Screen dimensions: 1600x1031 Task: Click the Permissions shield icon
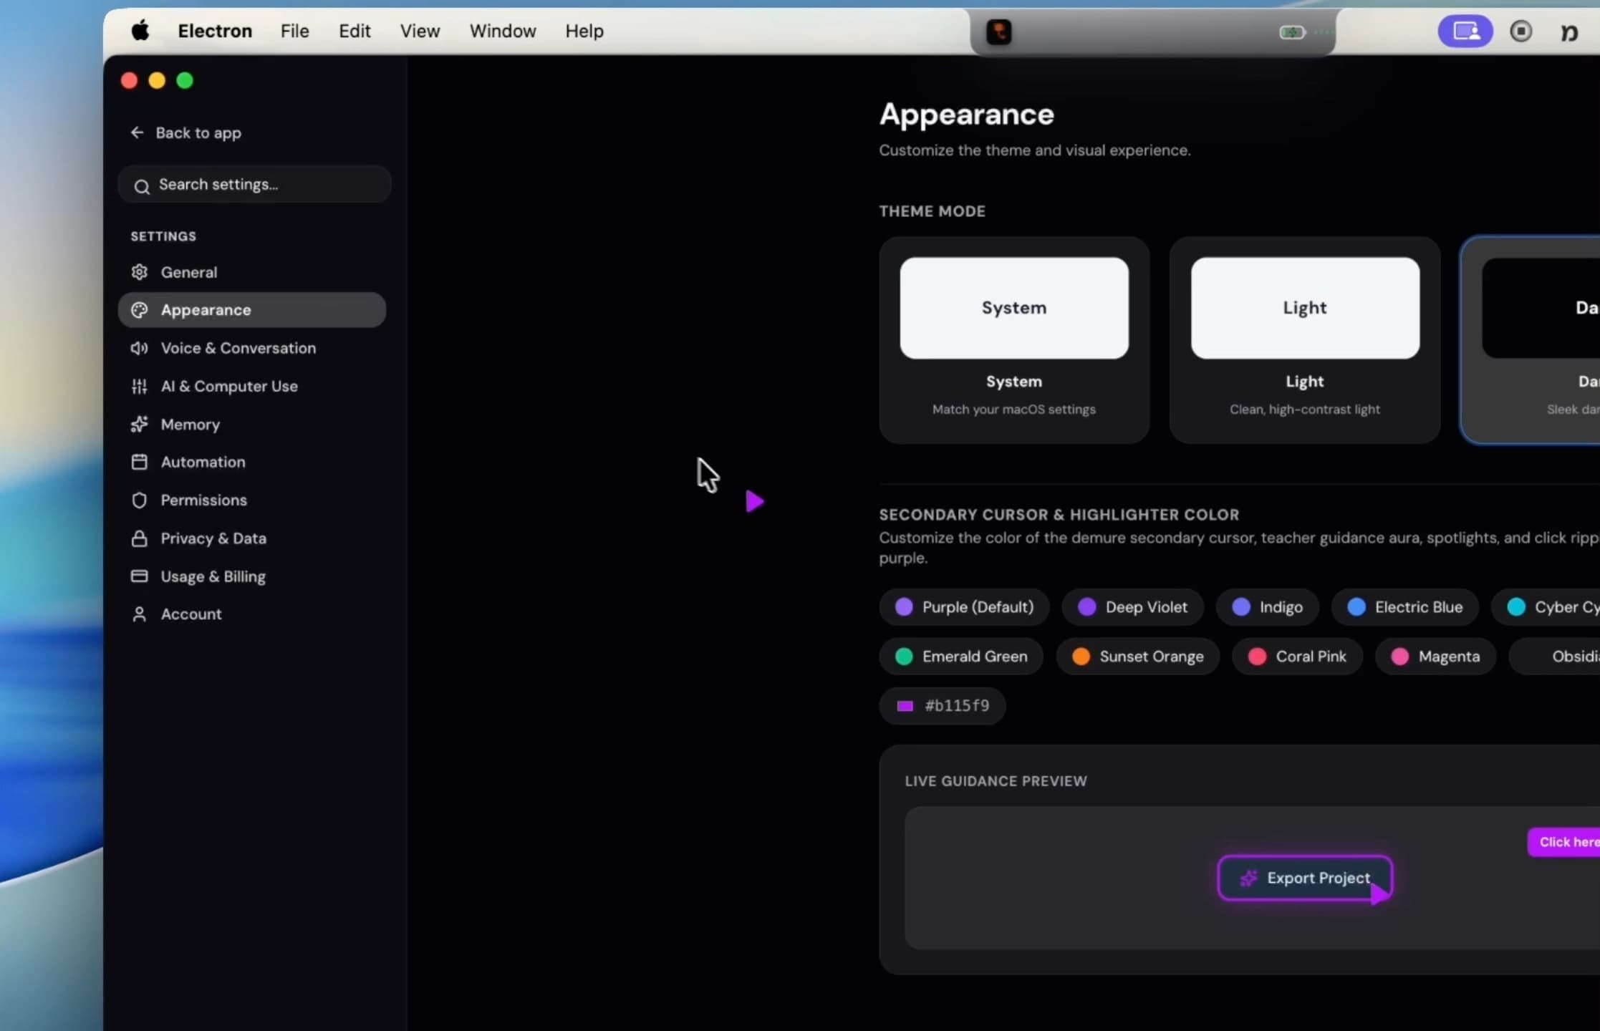click(x=140, y=500)
